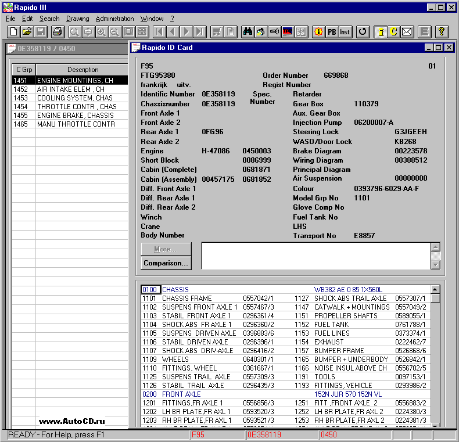Click the open book catalog icon

coord(301,31)
